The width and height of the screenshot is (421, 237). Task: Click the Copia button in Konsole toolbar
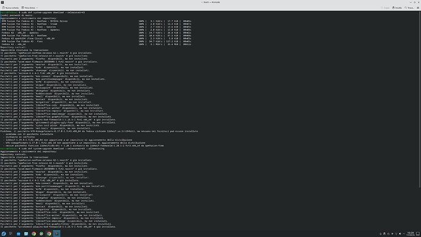[x=385, y=8]
